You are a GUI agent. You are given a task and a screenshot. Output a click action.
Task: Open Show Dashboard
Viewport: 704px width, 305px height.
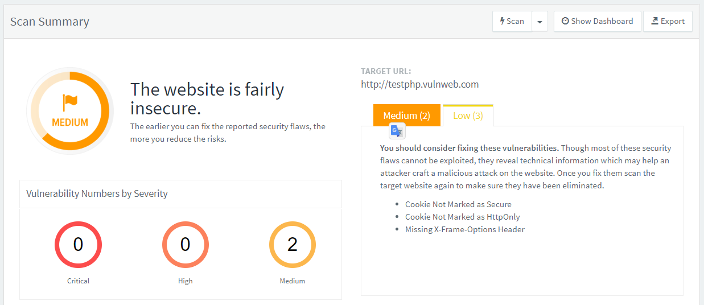click(x=597, y=22)
